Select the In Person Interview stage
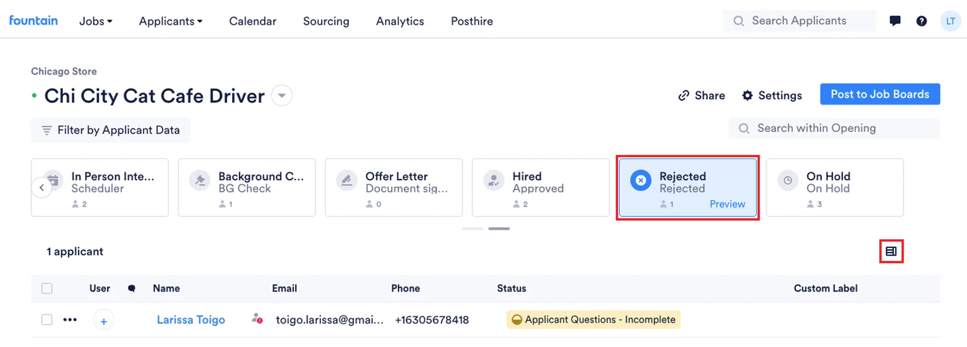The height and width of the screenshot is (347, 967). tap(100, 187)
